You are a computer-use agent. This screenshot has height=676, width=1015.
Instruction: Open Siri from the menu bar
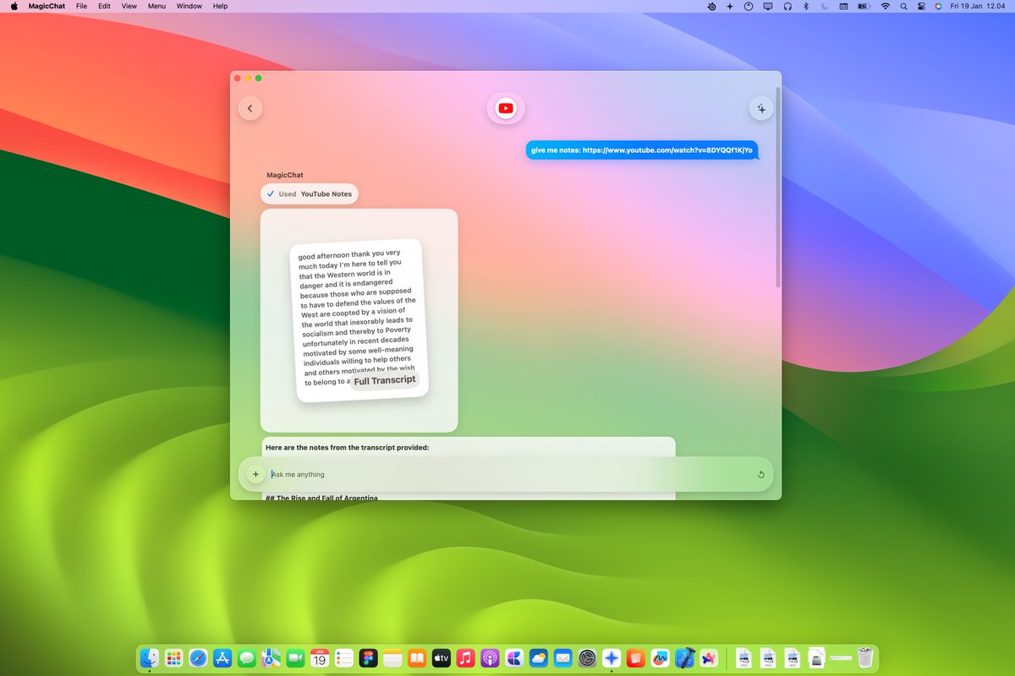click(x=938, y=6)
